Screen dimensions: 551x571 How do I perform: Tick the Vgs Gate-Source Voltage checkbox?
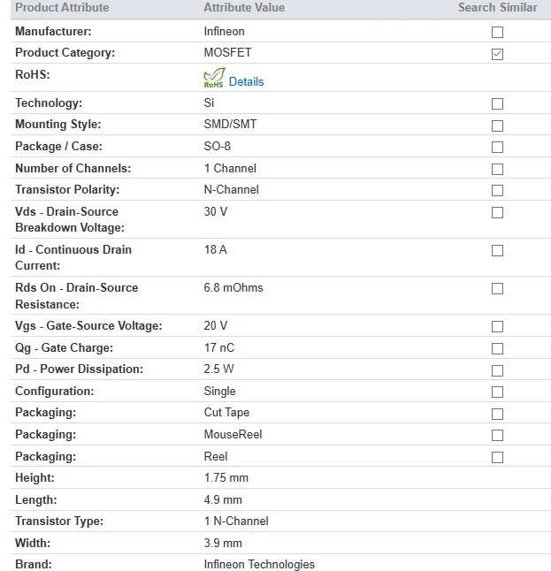(497, 326)
